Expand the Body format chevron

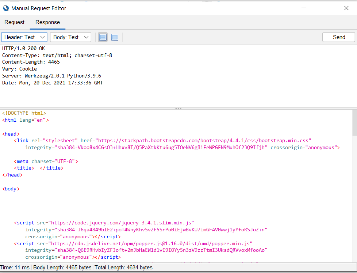(86, 37)
